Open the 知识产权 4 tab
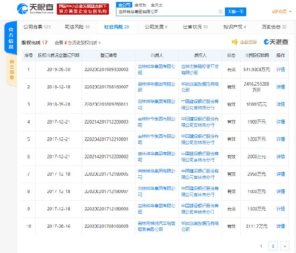 coord(234,27)
